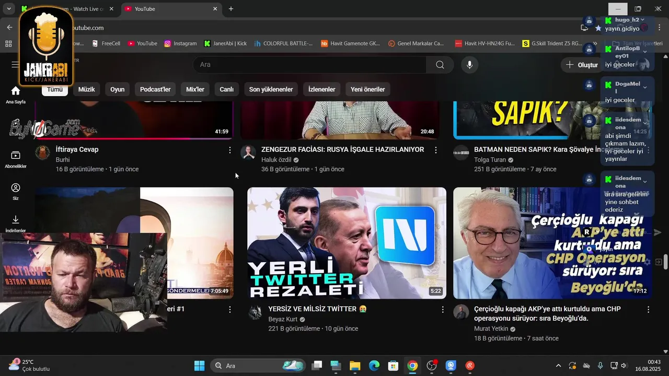The width and height of the screenshot is (669, 376).
Task: Bookmark this page with the star icon
Action: pos(598,28)
